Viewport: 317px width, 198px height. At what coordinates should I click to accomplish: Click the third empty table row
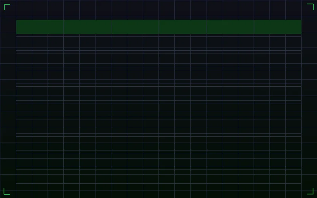[158, 77]
